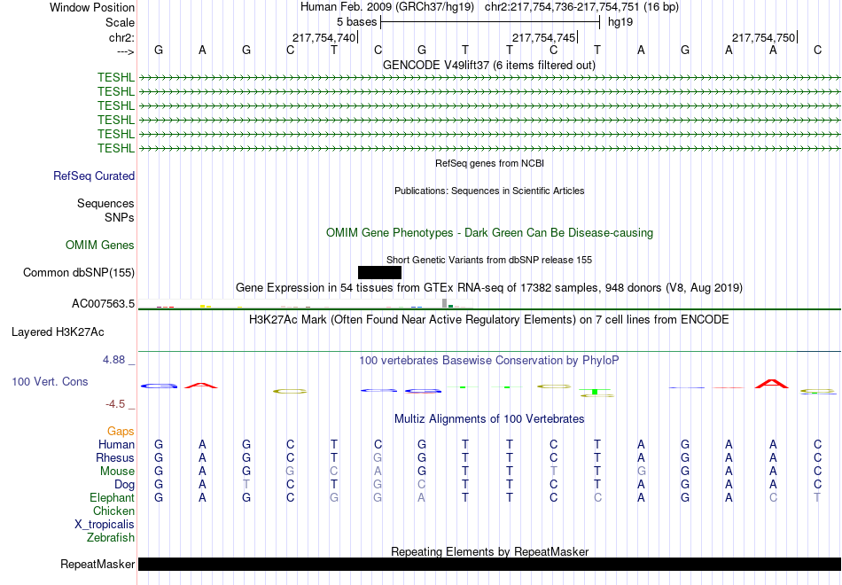This screenshot has height=585, width=842.
Task: Click the 217,754,745 position marker
Action: pos(544,37)
